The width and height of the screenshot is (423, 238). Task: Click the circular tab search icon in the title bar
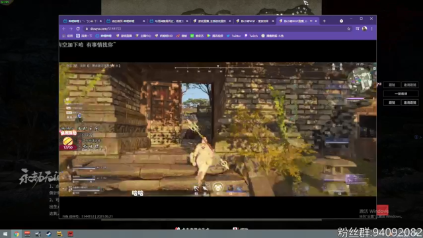click(x=341, y=21)
